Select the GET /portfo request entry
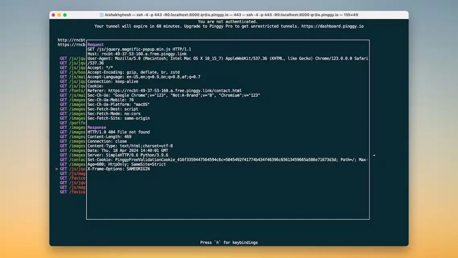Viewport: 458px width, 258px height. [72, 123]
